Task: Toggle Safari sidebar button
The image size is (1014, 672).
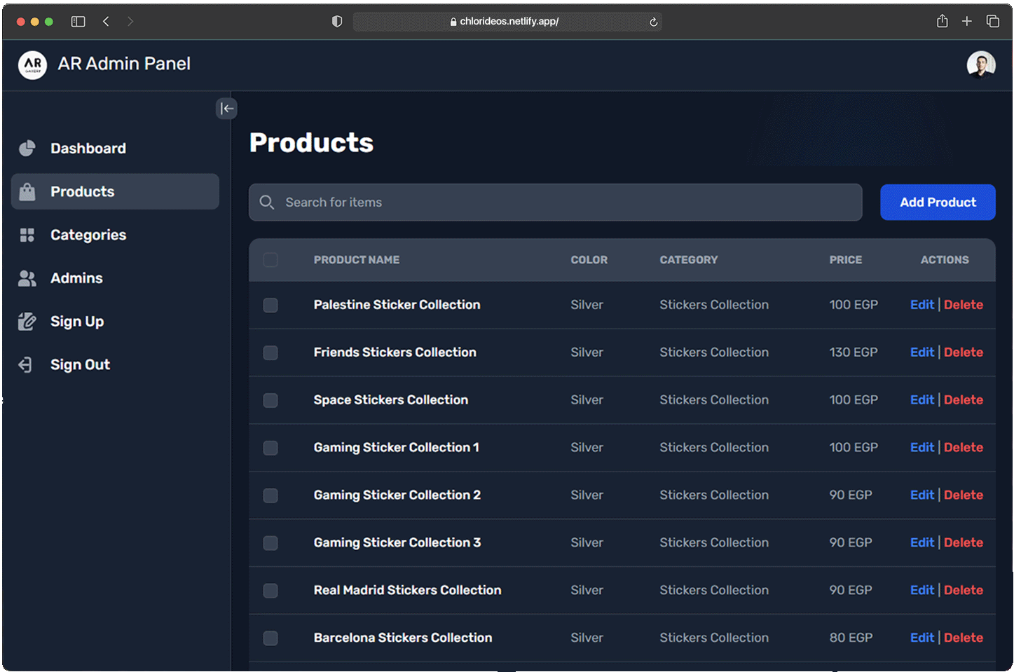Action: (78, 22)
